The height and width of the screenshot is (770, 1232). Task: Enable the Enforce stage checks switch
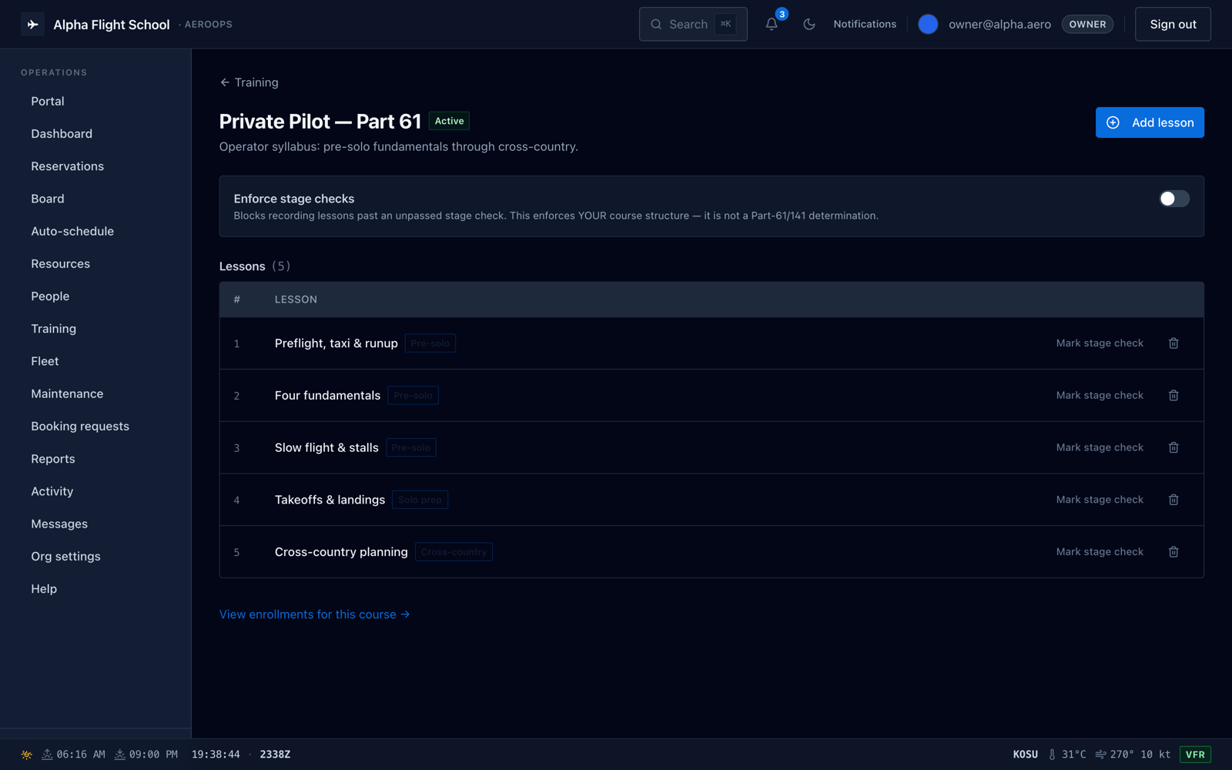pyautogui.click(x=1174, y=199)
